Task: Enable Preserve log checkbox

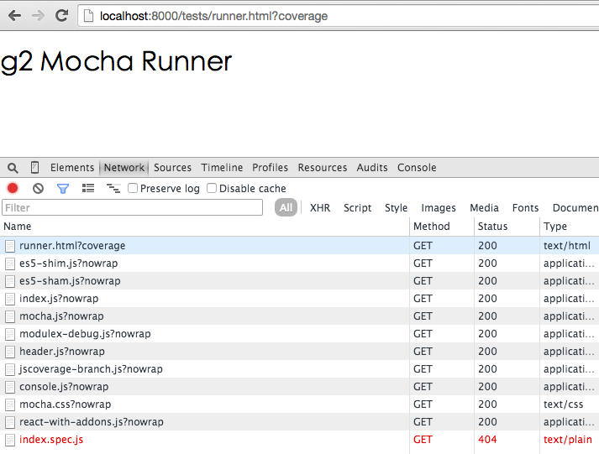Action: [133, 188]
